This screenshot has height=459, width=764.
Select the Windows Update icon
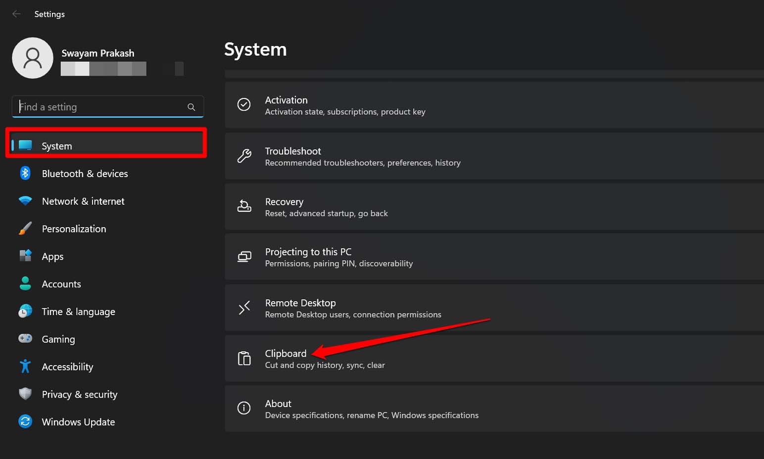pyautogui.click(x=25, y=421)
